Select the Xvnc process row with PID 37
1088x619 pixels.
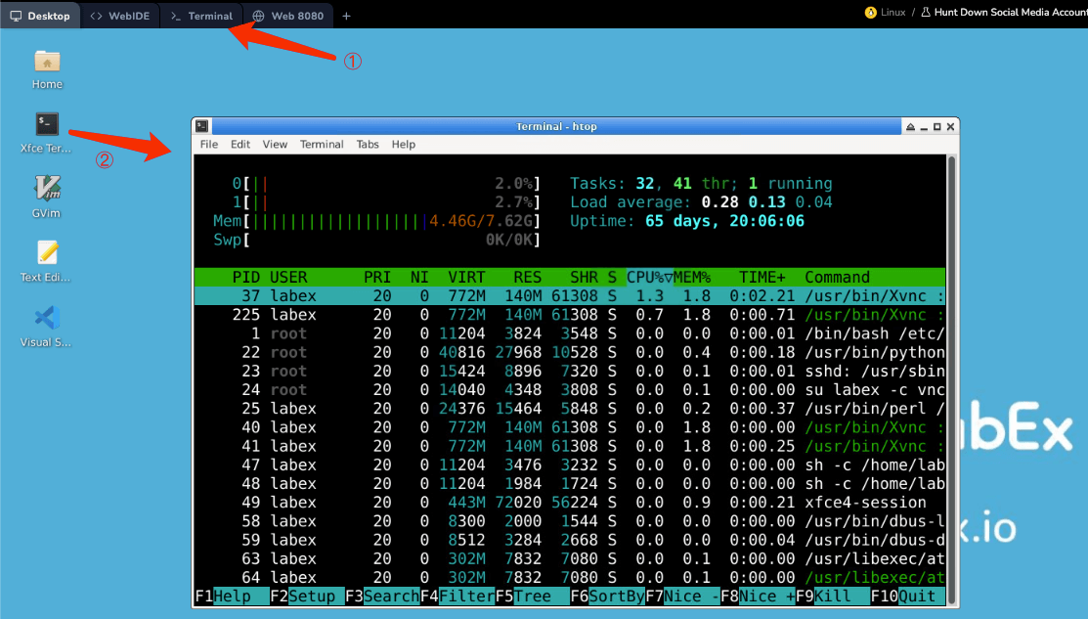pyautogui.click(x=489, y=295)
